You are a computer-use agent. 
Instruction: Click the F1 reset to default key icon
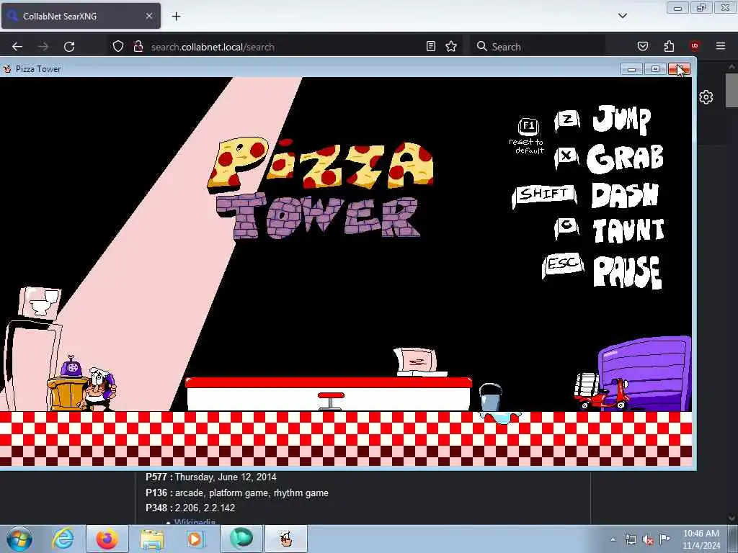pyautogui.click(x=528, y=126)
